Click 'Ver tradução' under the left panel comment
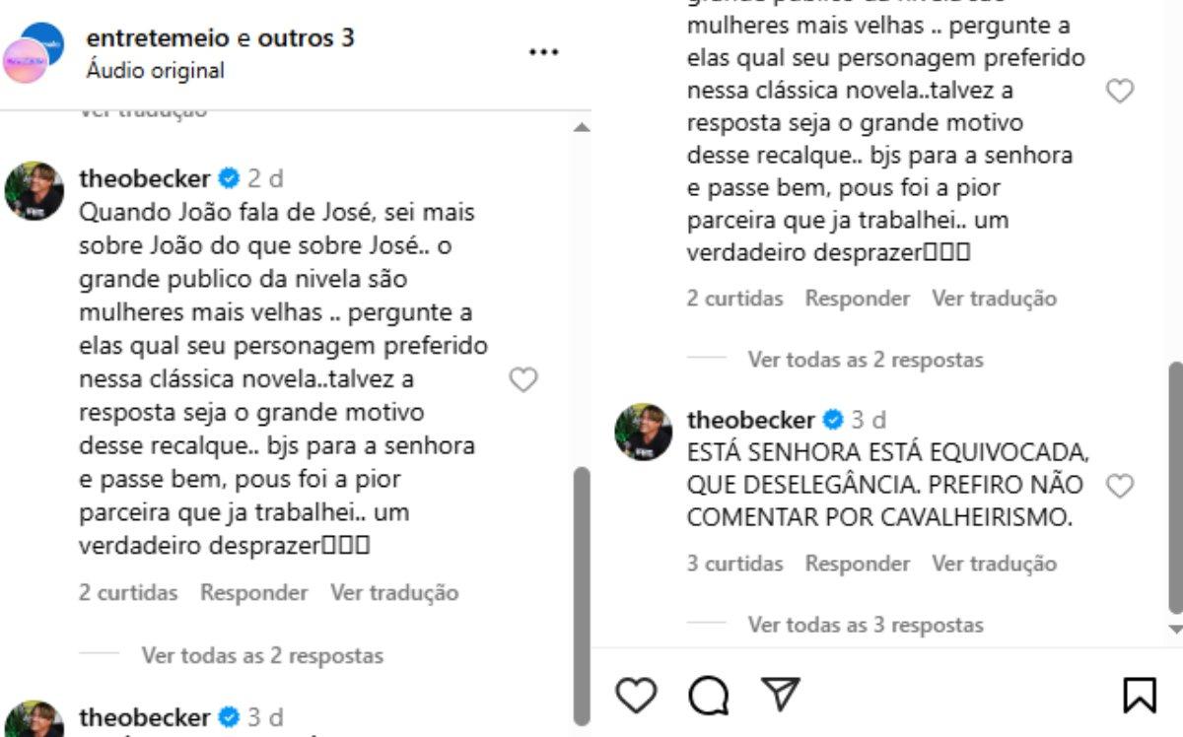This screenshot has height=737, width=1183. pos(394,593)
